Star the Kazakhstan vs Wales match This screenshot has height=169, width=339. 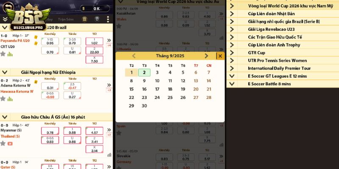(119, 26)
